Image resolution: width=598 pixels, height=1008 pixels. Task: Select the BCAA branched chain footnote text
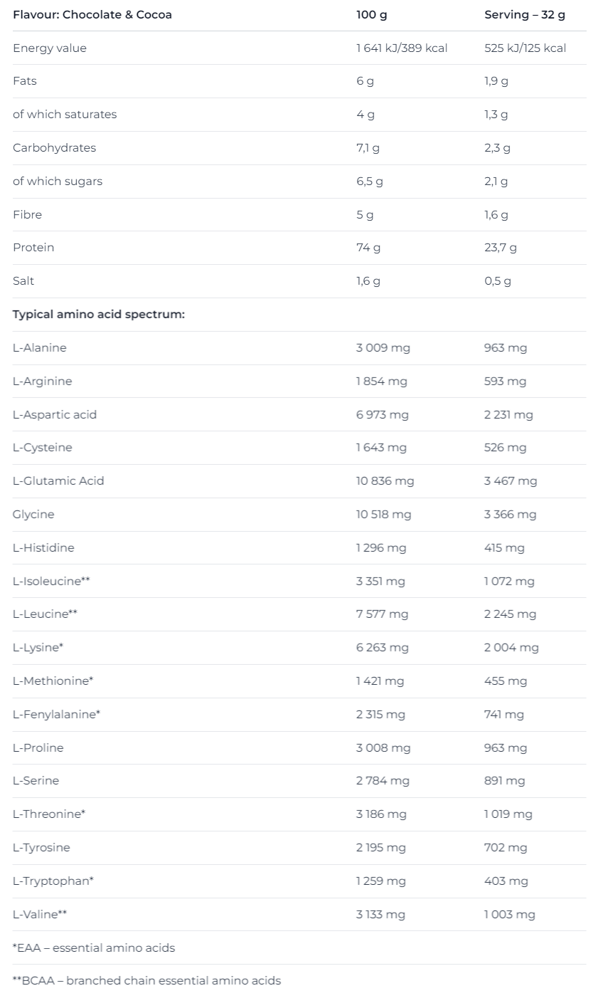click(146, 981)
